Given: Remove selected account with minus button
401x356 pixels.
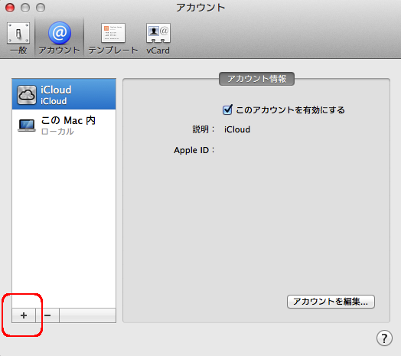Looking at the screenshot, I should coord(47,315).
